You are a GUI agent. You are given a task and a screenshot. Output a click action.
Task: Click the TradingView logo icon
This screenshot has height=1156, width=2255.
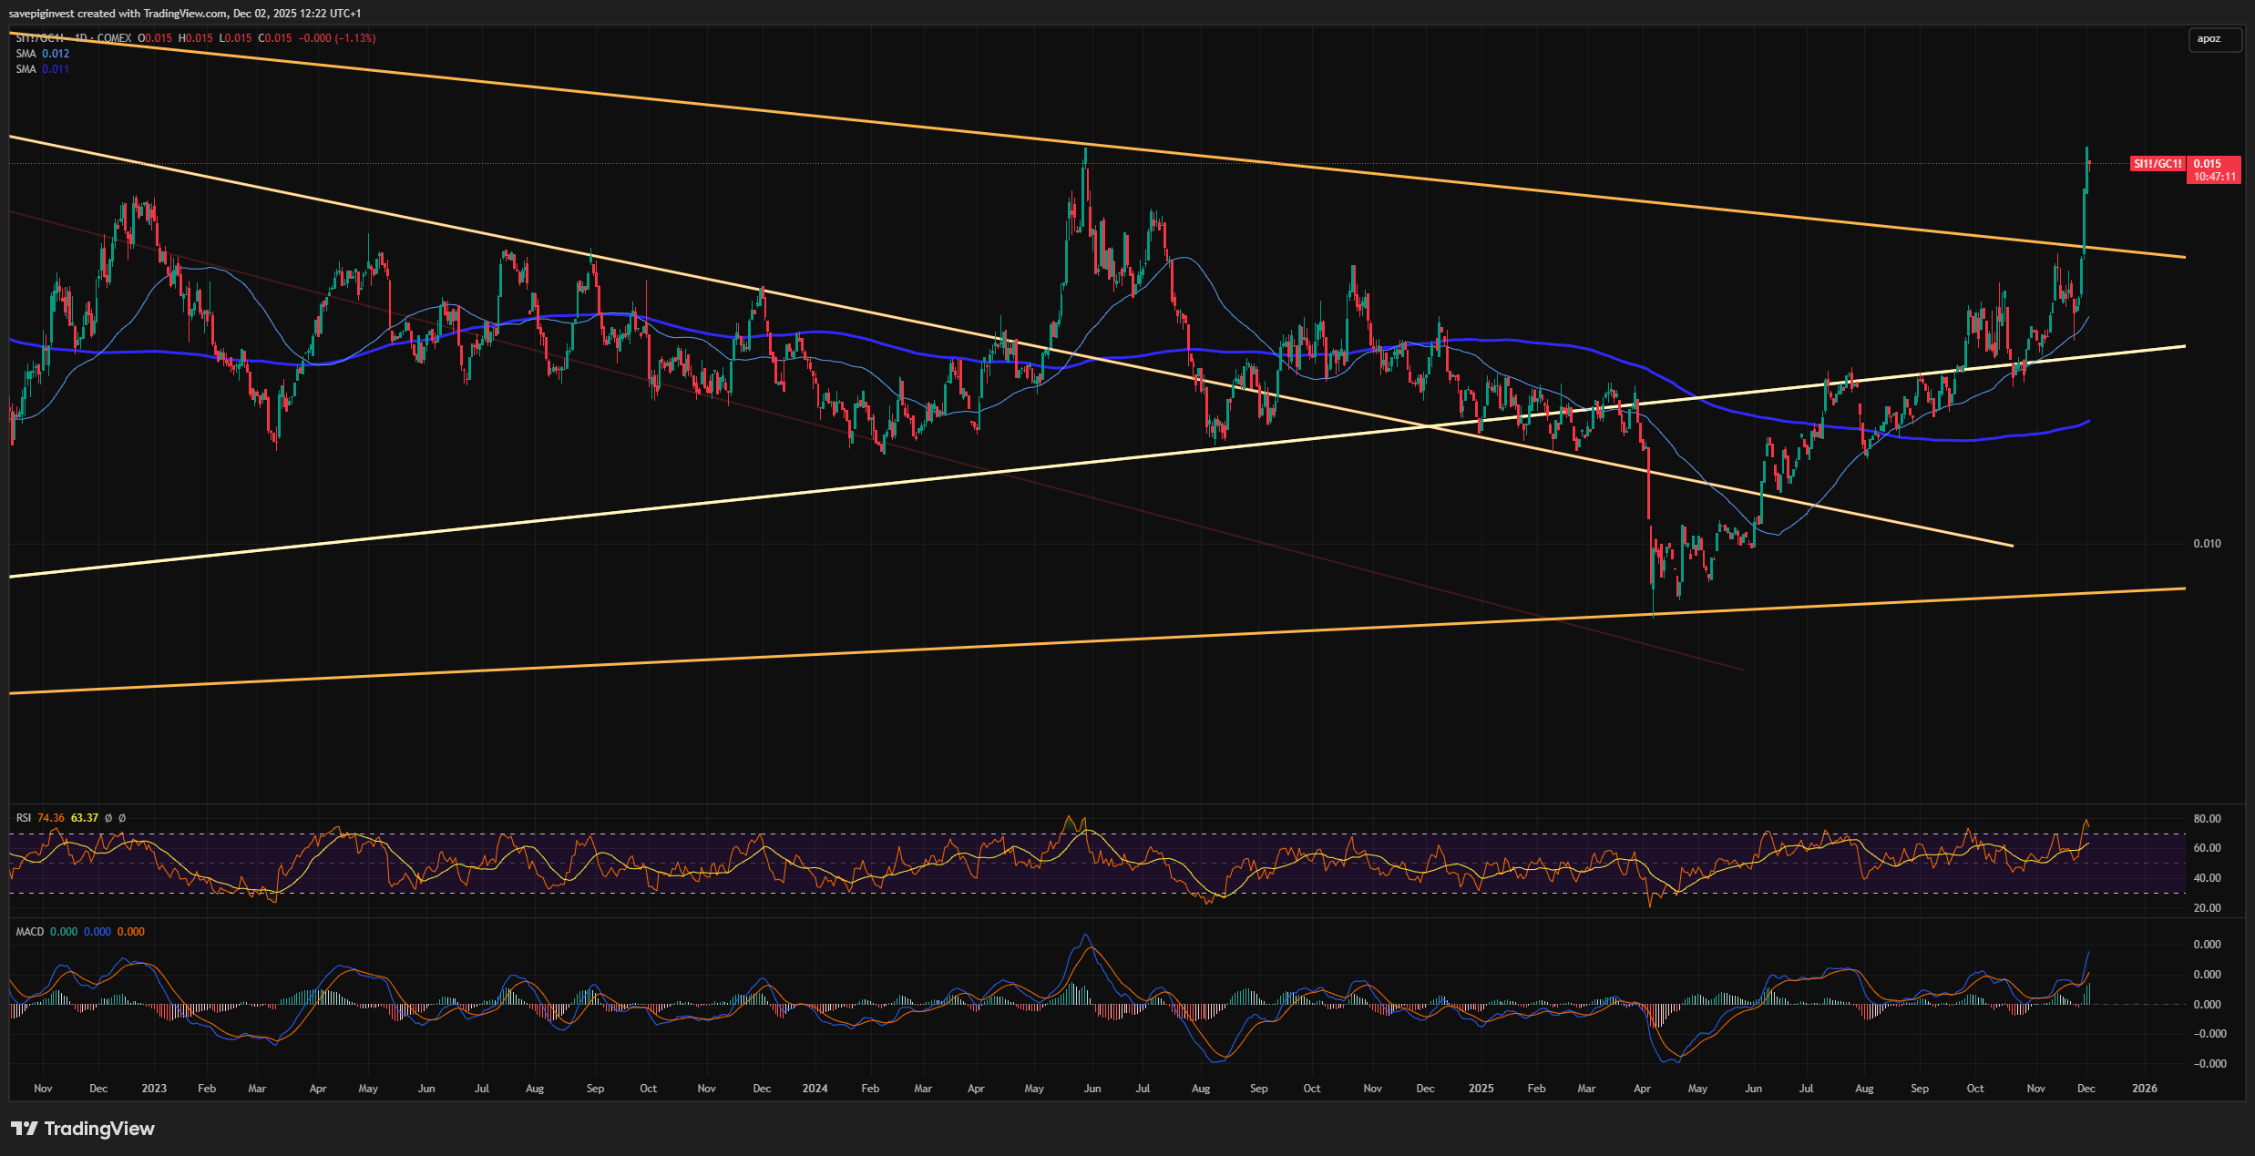pyautogui.click(x=25, y=1129)
